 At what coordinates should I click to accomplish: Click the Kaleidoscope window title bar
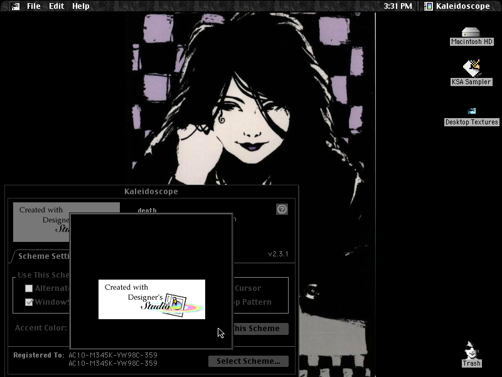(151, 192)
